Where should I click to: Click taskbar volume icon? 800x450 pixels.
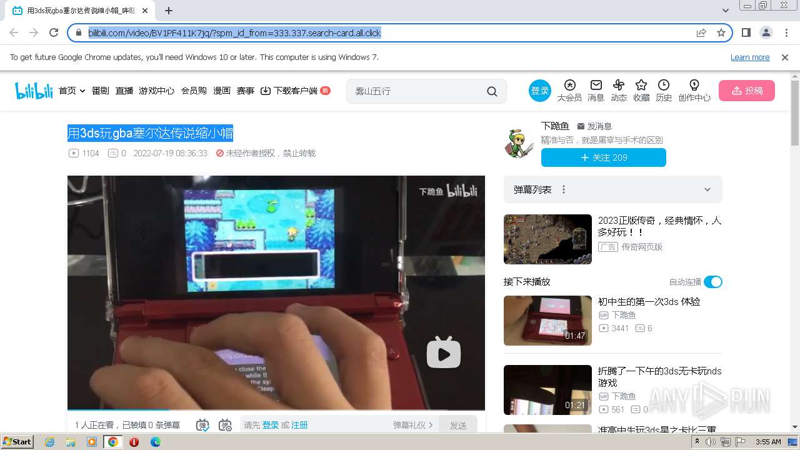pos(711,442)
